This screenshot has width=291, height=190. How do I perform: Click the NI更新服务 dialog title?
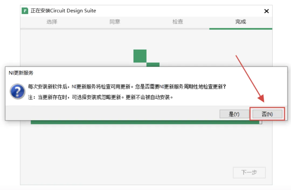click(x=21, y=73)
